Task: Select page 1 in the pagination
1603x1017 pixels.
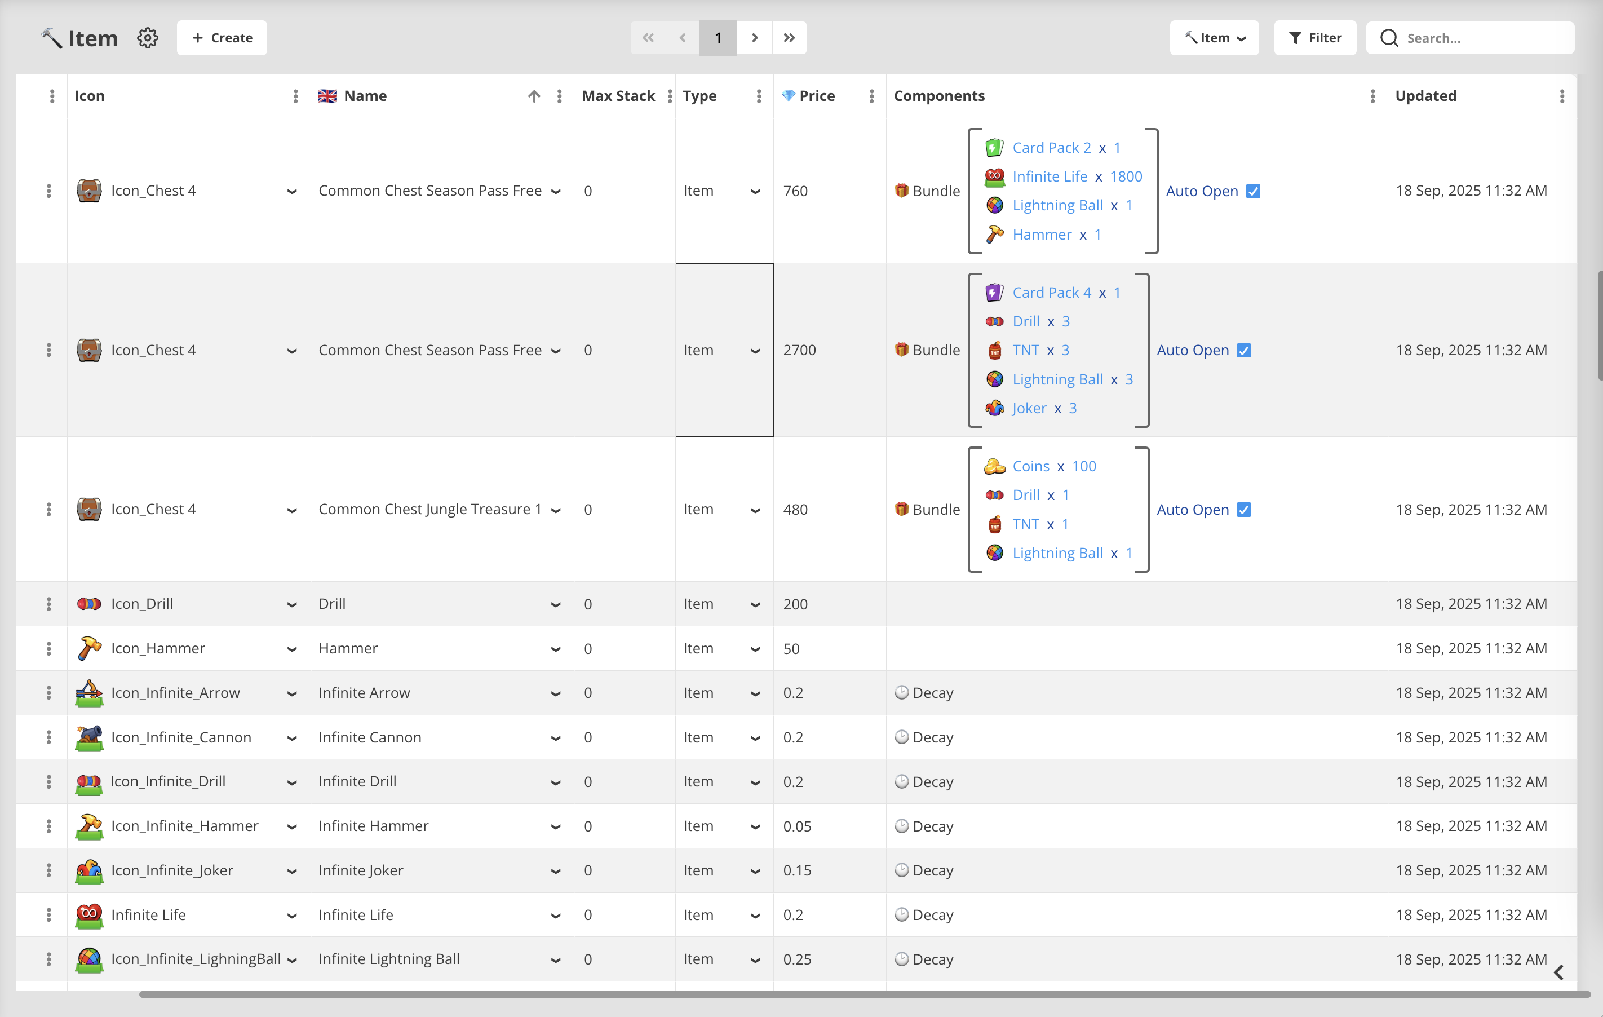Action: tap(718, 38)
